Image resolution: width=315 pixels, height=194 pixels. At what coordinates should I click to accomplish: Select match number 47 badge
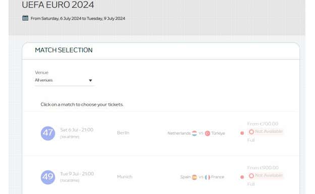48,133
